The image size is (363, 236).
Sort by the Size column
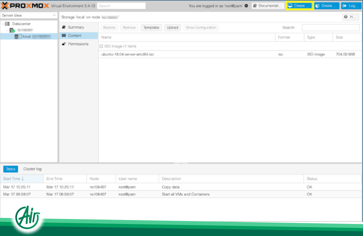tap(347, 37)
